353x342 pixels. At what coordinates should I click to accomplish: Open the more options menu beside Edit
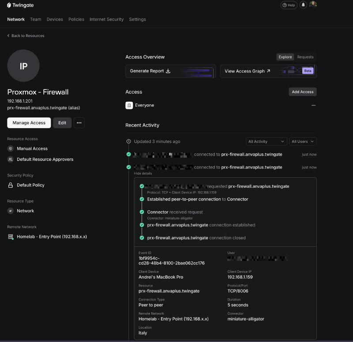pyautogui.click(x=79, y=123)
